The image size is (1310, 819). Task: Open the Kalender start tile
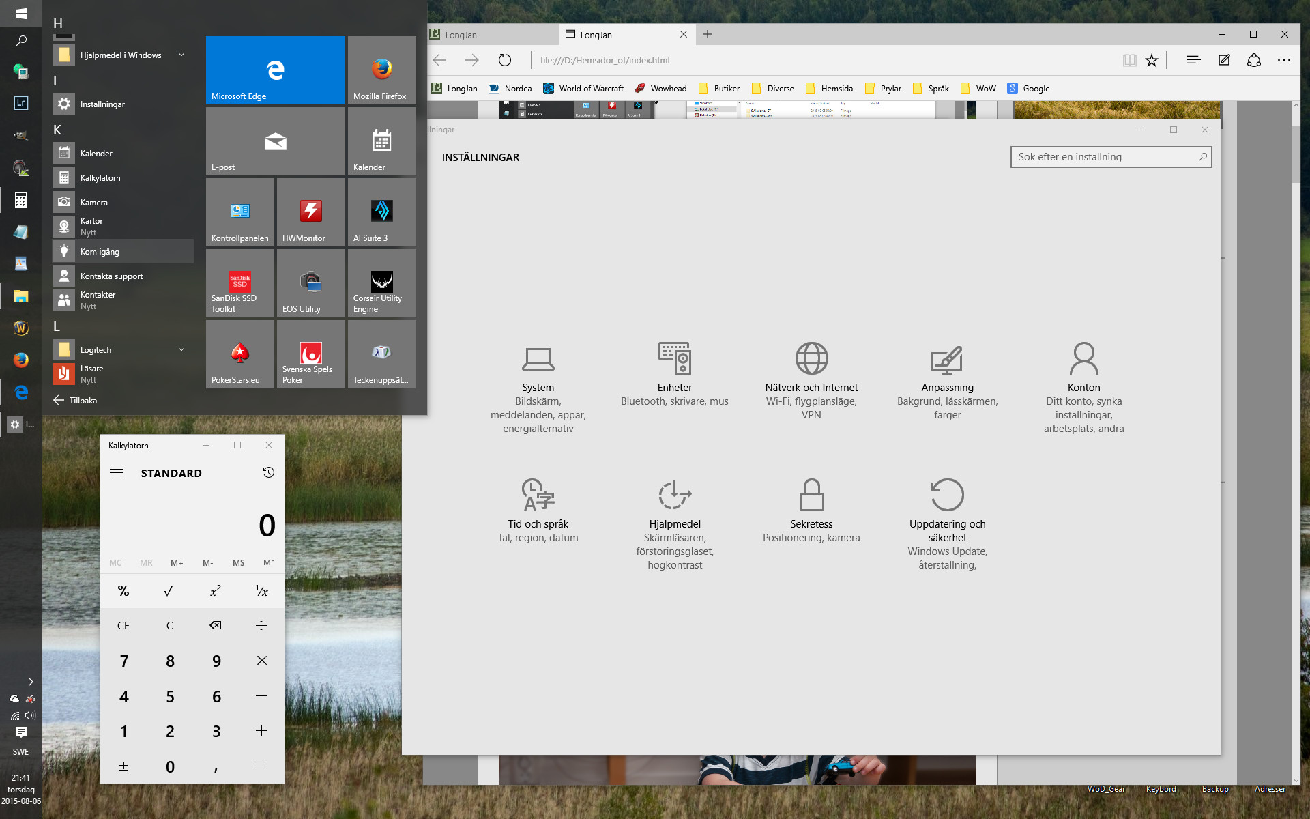pyautogui.click(x=382, y=141)
